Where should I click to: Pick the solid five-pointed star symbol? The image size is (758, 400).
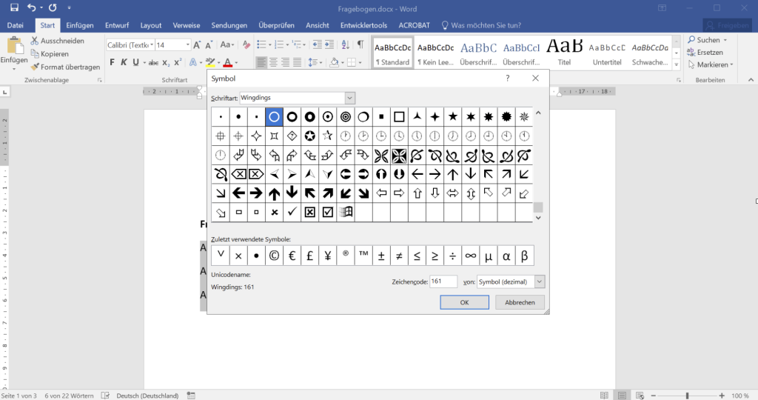click(x=453, y=116)
